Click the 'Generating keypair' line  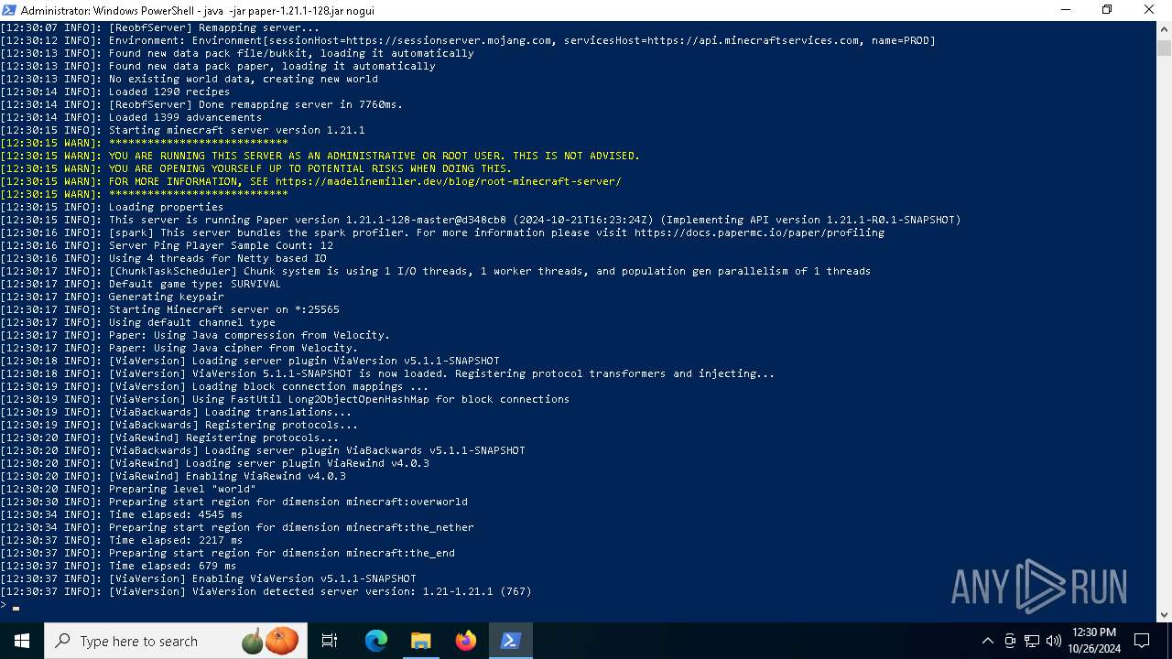112,297
